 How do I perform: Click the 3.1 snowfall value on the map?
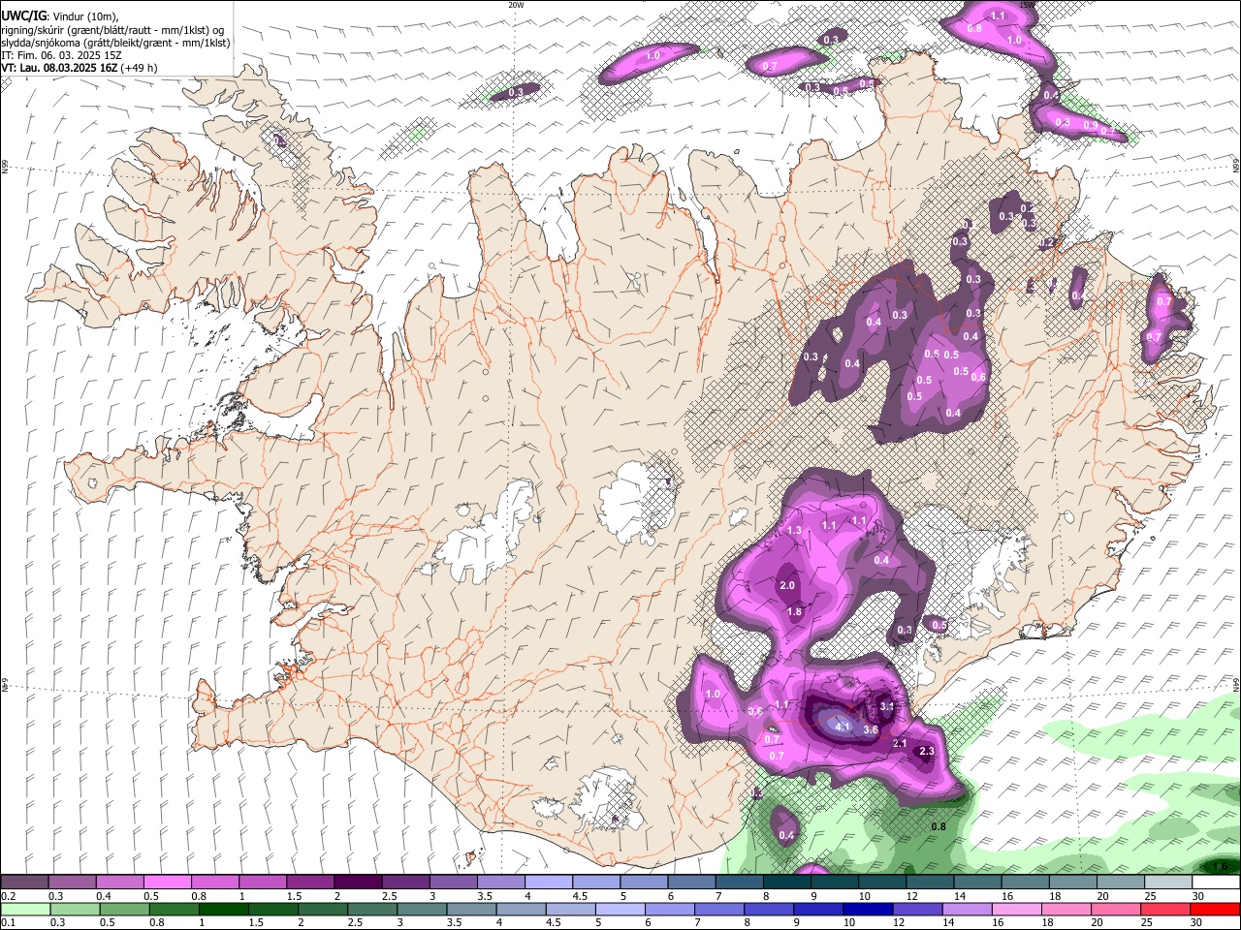click(886, 707)
